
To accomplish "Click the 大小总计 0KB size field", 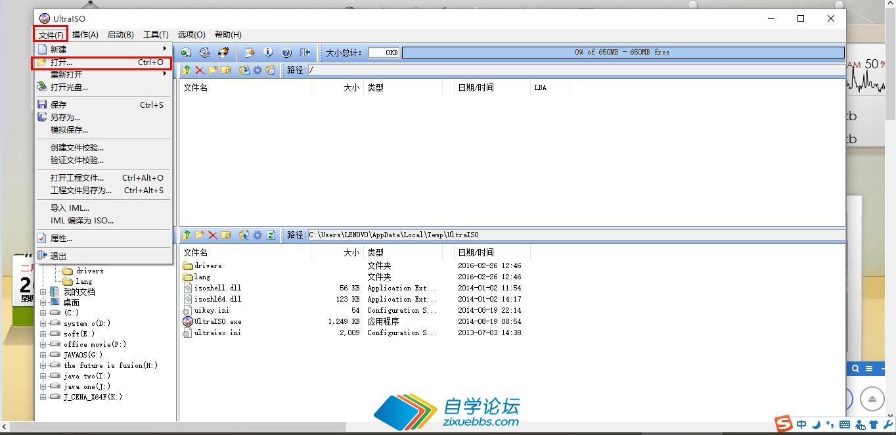I will tap(384, 52).
